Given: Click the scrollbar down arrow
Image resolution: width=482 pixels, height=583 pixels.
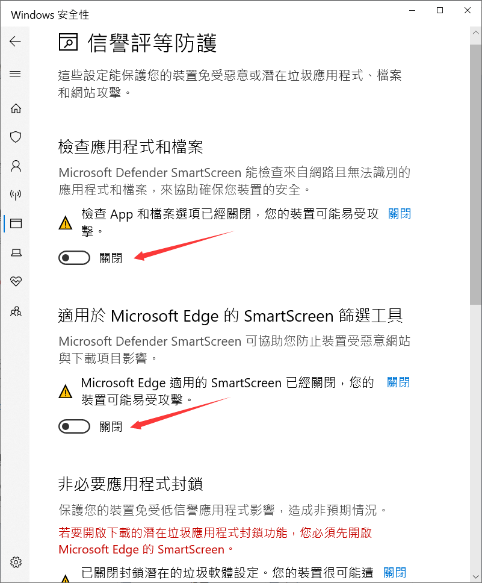Looking at the screenshot, I should [476, 577].
